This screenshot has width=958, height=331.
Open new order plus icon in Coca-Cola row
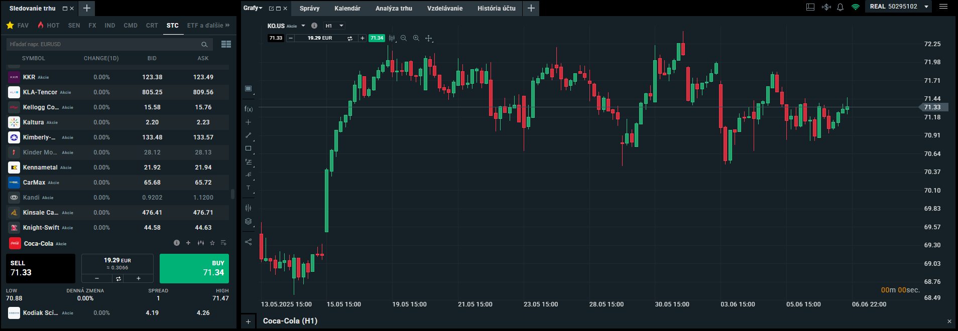coord(188,243)
